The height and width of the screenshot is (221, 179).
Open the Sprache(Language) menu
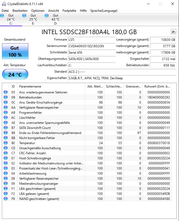pyautogui.click(x=104, y=11)
